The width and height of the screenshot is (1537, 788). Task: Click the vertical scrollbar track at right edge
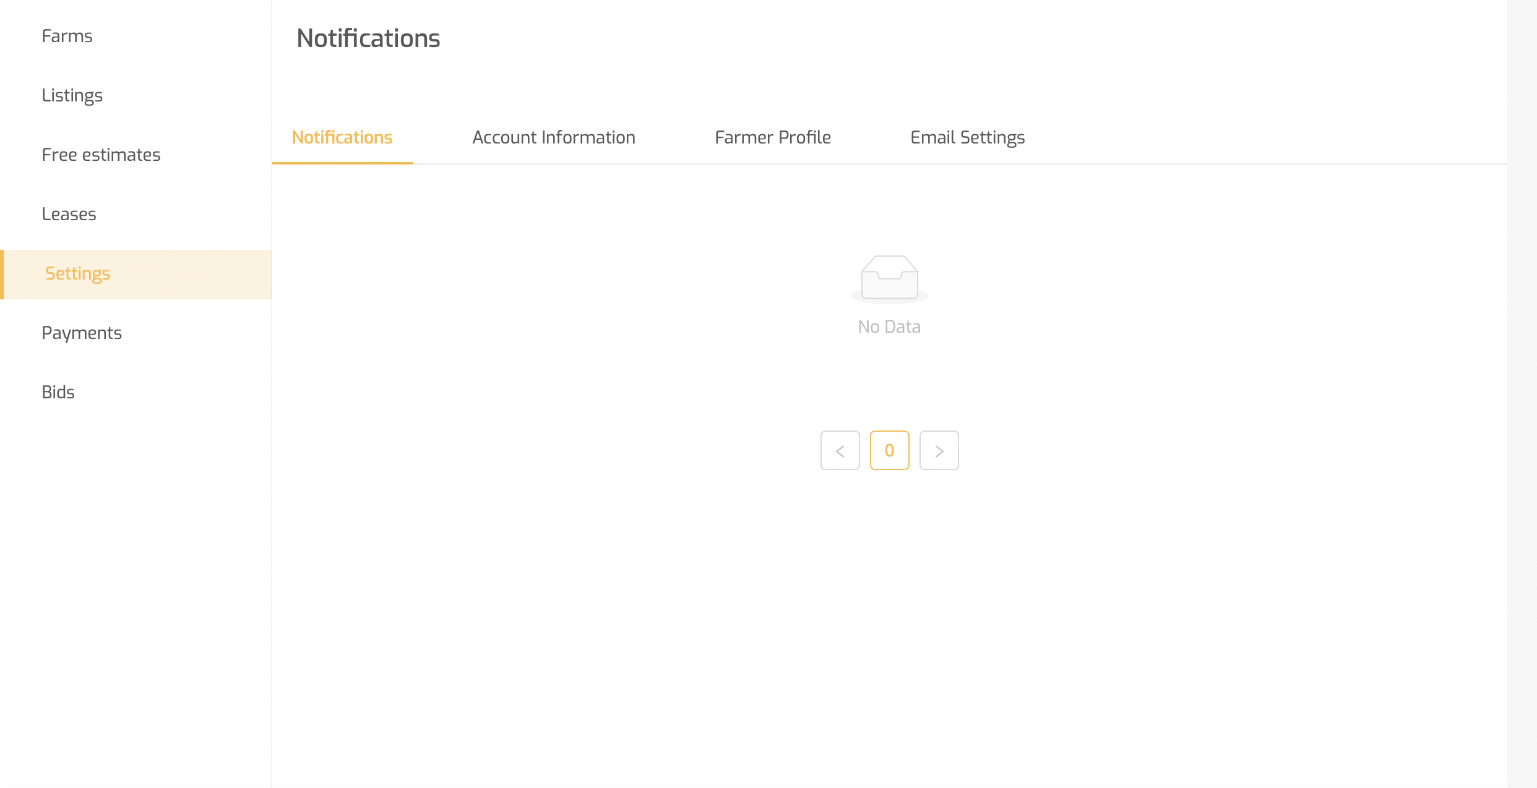click(x=1522, y=394)
